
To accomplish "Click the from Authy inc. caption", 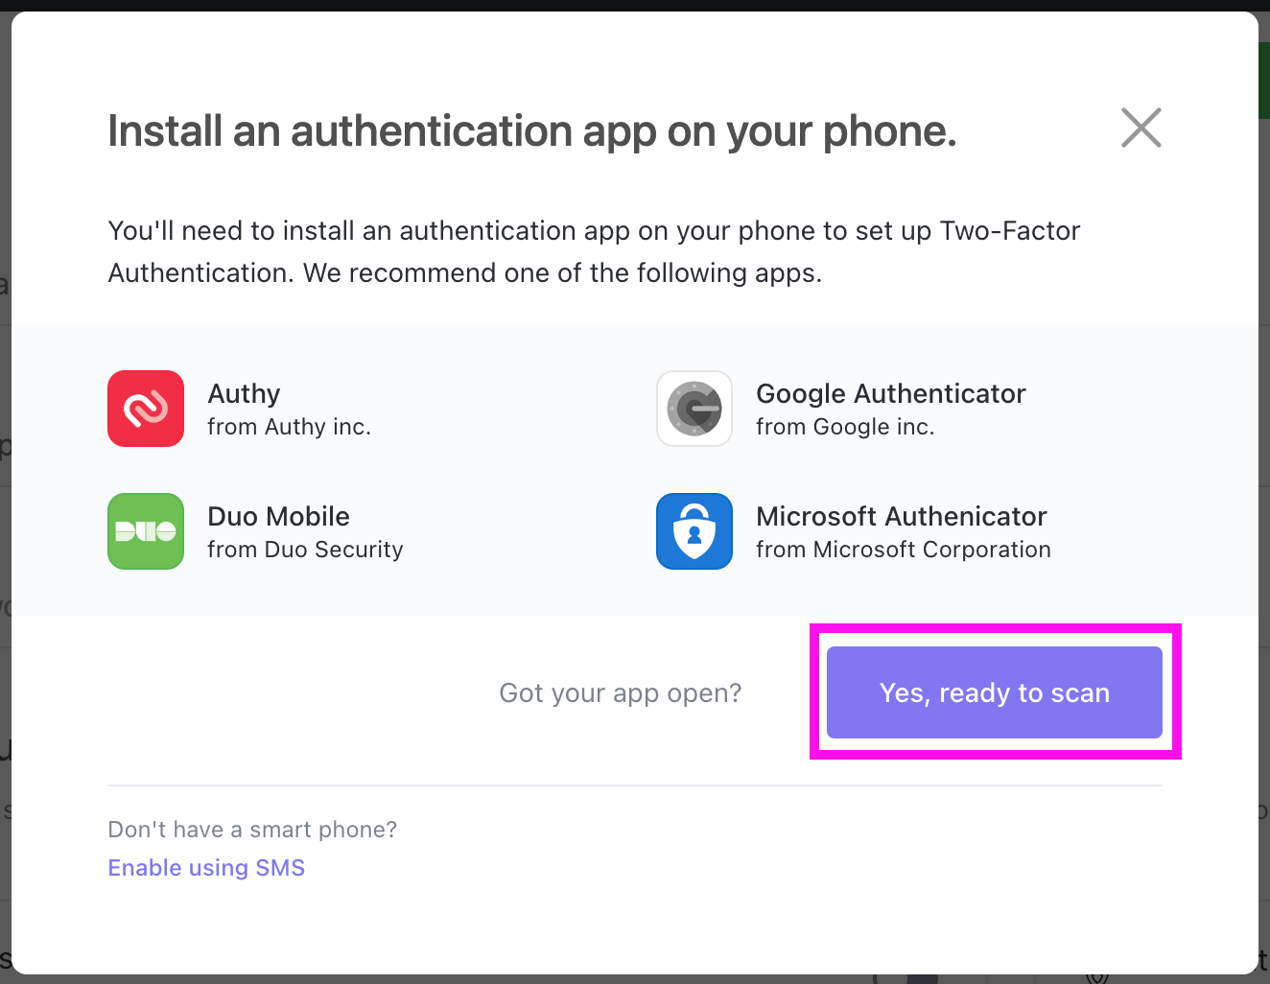I will coord(289,427).
